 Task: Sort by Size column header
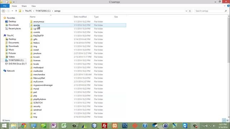pyautogui.click(x=116, y=17)
